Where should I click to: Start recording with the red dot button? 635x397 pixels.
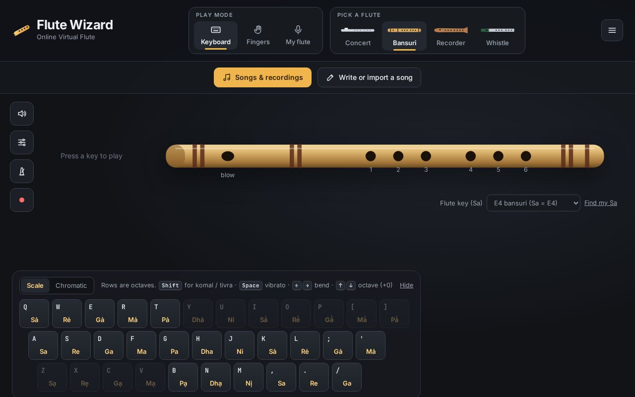tap(22, 200)
